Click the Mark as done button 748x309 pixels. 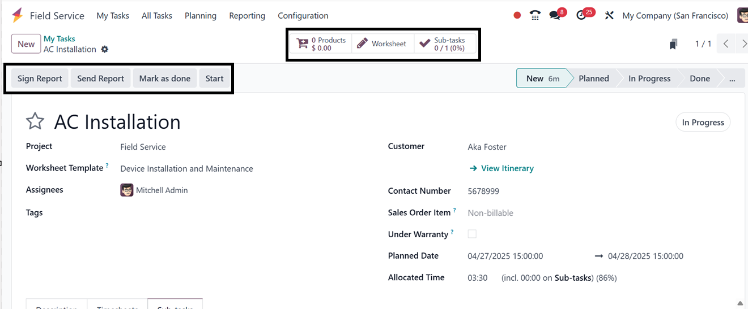coord(164,79)
